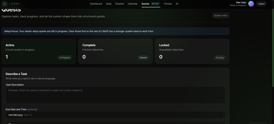Select the Active quests card

[39, 51]
